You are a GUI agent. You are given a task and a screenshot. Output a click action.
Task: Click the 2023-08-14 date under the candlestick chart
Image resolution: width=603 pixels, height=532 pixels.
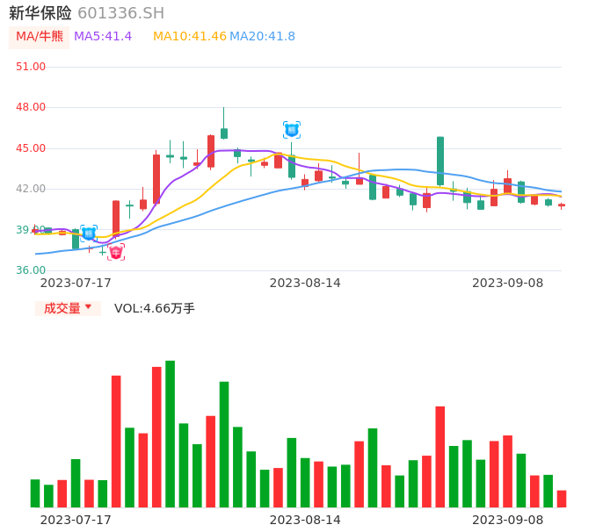(305, 283)
